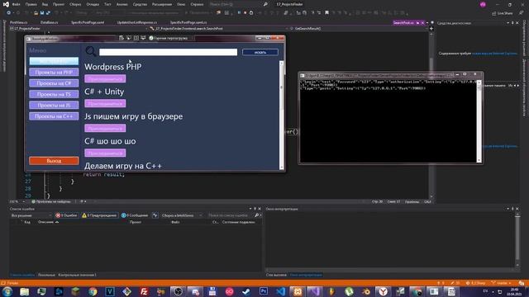Click the select element icon in debug toolbar
529x297 pixels.
129,38
